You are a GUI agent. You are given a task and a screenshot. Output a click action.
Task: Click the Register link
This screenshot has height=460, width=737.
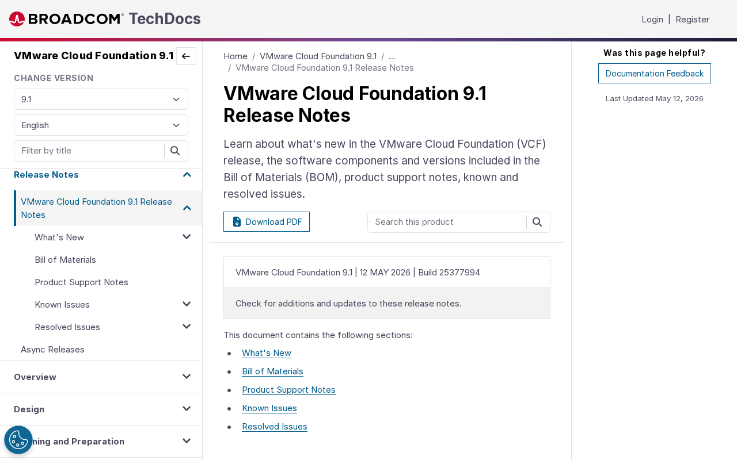point(692,20)
